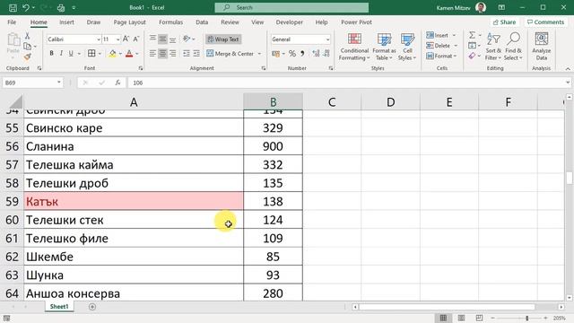Select column D header
The width and height of the screenshot is (574, 323).
tap(391, 101)
